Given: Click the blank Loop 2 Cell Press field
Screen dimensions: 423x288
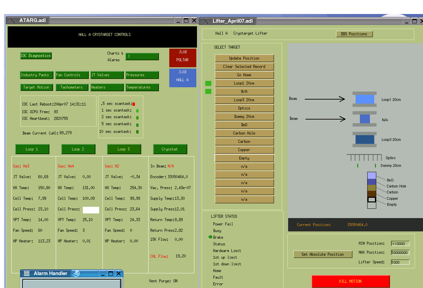Looking at the screenshot, I should coord(91,210).
